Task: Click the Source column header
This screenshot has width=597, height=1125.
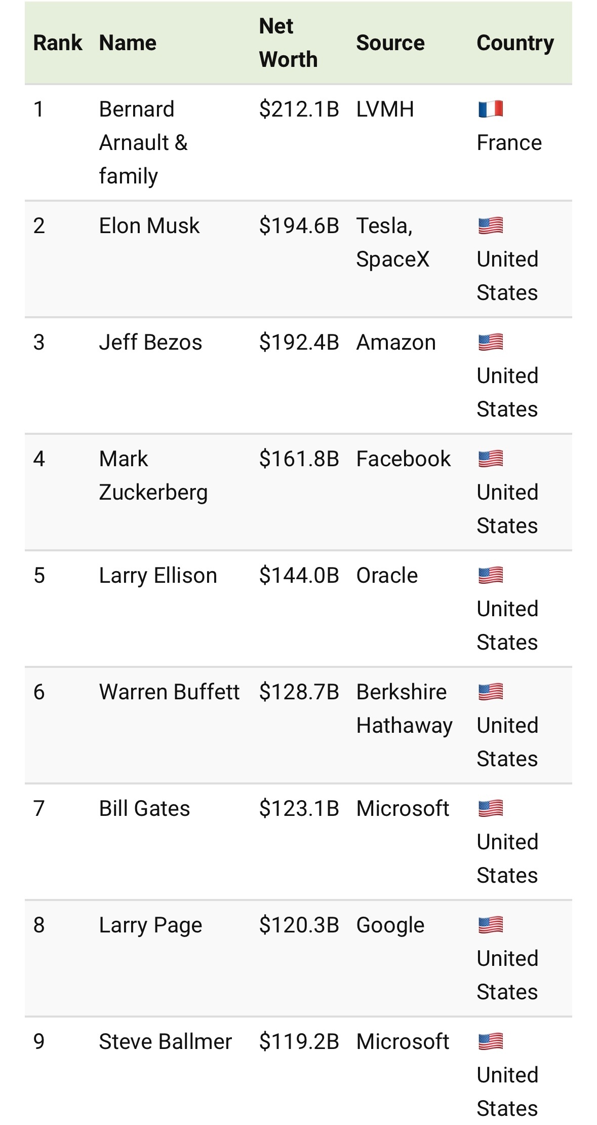Action: 390,43
